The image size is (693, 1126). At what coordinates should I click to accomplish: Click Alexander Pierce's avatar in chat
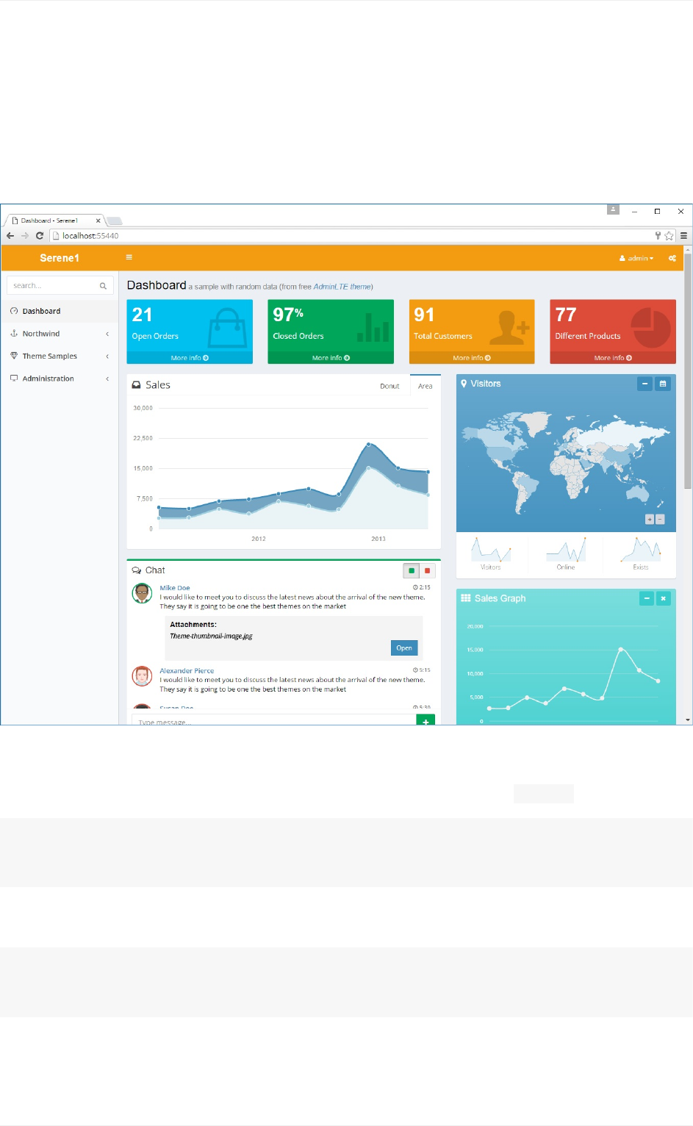(x=142, y=675)
